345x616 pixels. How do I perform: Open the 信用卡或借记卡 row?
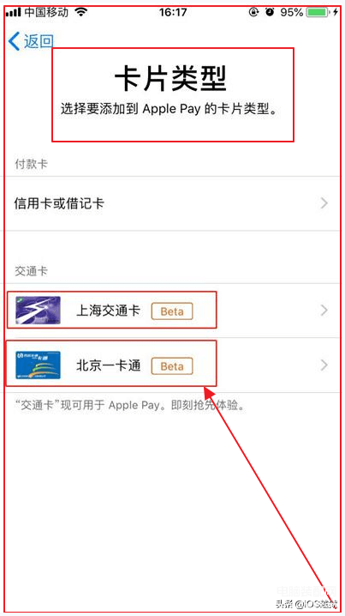click(x=173, y=203)
